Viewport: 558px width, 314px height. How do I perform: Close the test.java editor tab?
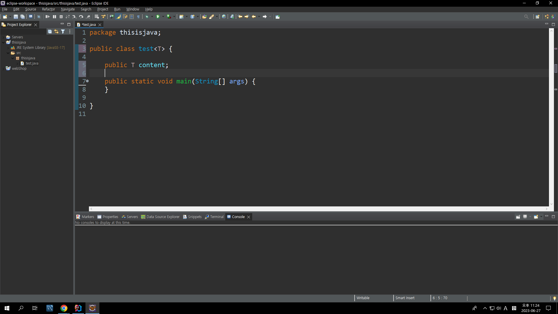tap(100, 25)
